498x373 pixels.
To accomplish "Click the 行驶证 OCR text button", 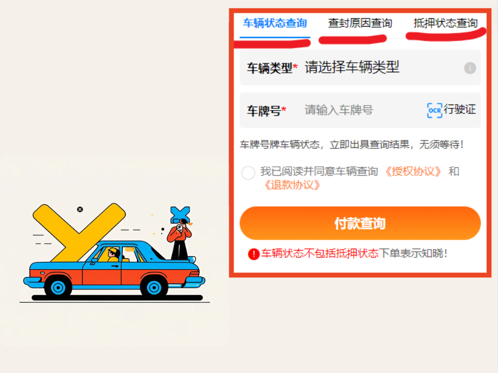I will click(x=460, y=110).
